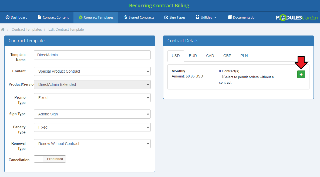
Task: Open the Penalty Type dropdown
Action: [92, 127]
